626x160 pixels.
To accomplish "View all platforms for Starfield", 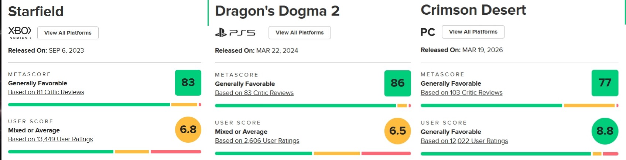I will point(68,33).
